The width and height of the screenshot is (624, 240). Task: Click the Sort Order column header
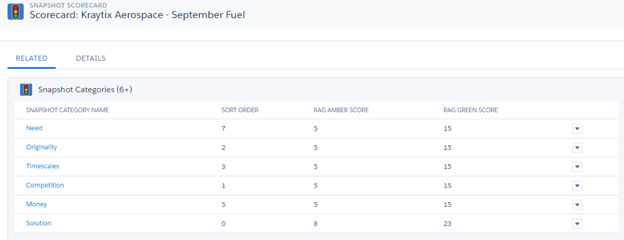click(x=240, y=110)
